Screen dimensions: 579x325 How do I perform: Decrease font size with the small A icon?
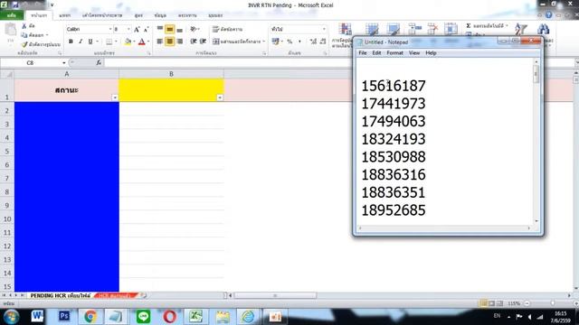coord(146,30)
